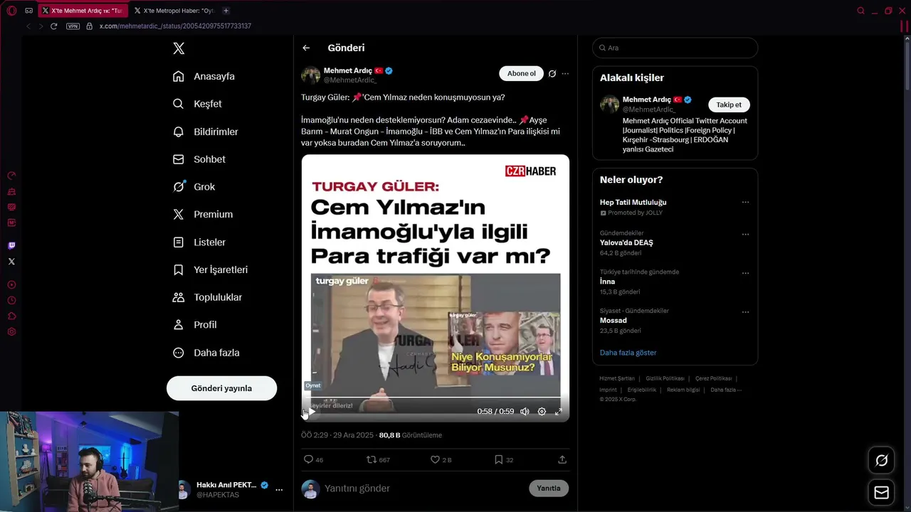
Task: Reply via the 46 comments icon
Action: 313,459
